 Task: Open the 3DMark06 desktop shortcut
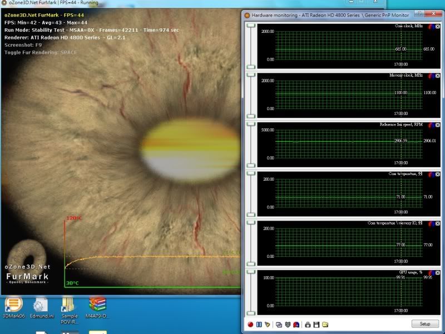click(x=13, y=307)
